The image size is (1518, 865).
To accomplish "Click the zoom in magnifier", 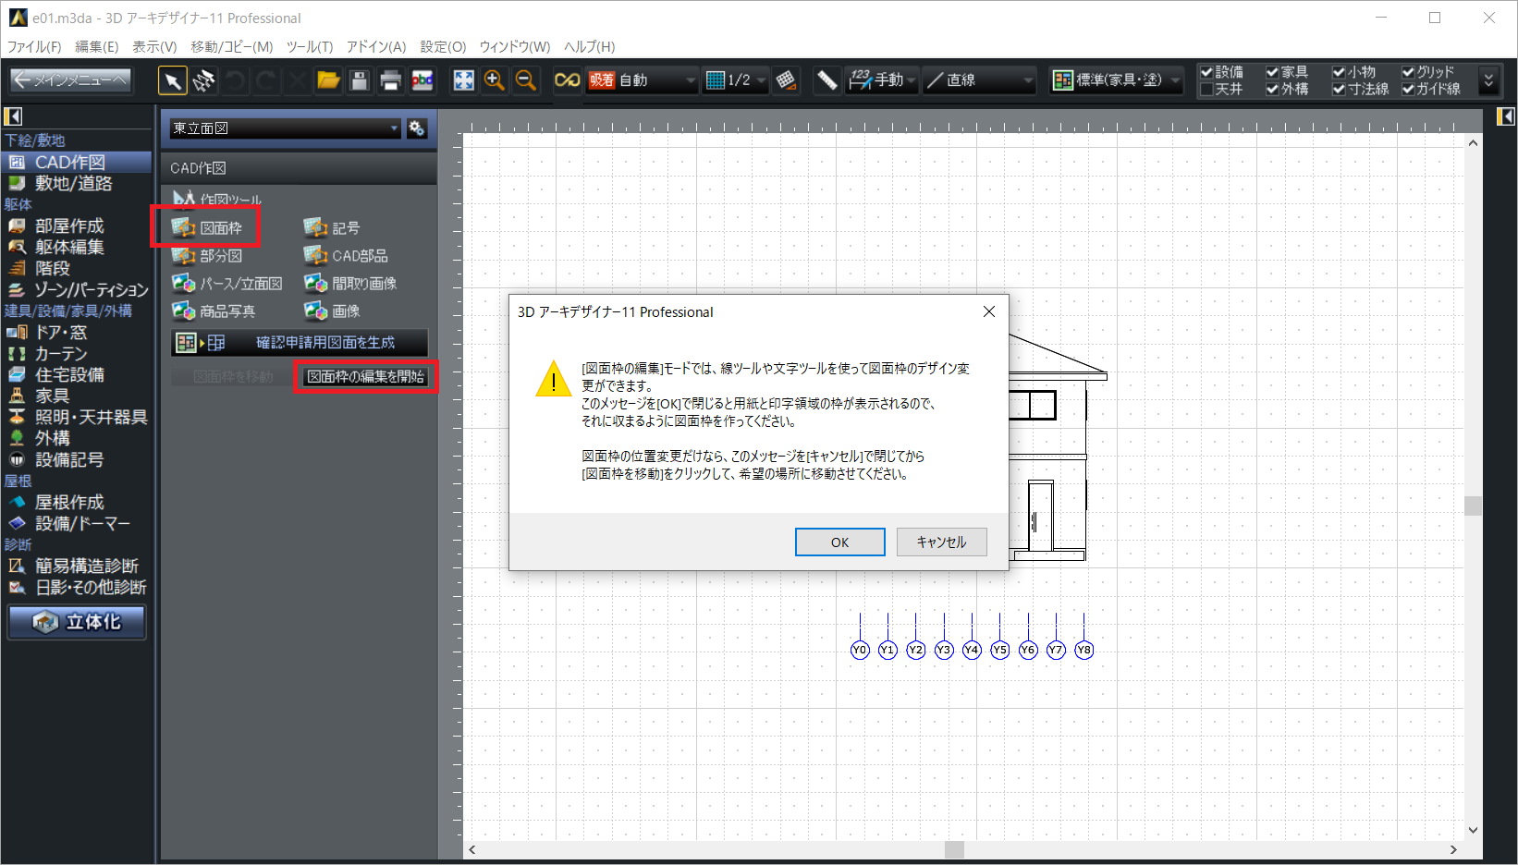I will click(495, 81).
